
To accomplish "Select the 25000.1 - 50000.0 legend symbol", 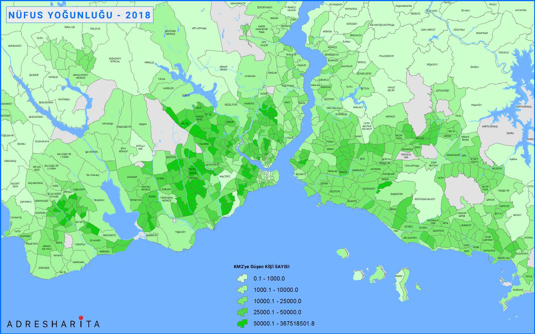I will 242,312.
